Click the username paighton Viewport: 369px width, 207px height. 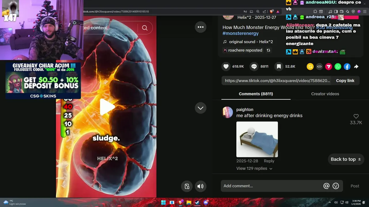245,110
